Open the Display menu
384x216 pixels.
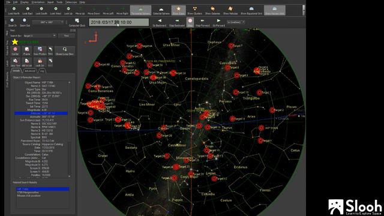25,2
